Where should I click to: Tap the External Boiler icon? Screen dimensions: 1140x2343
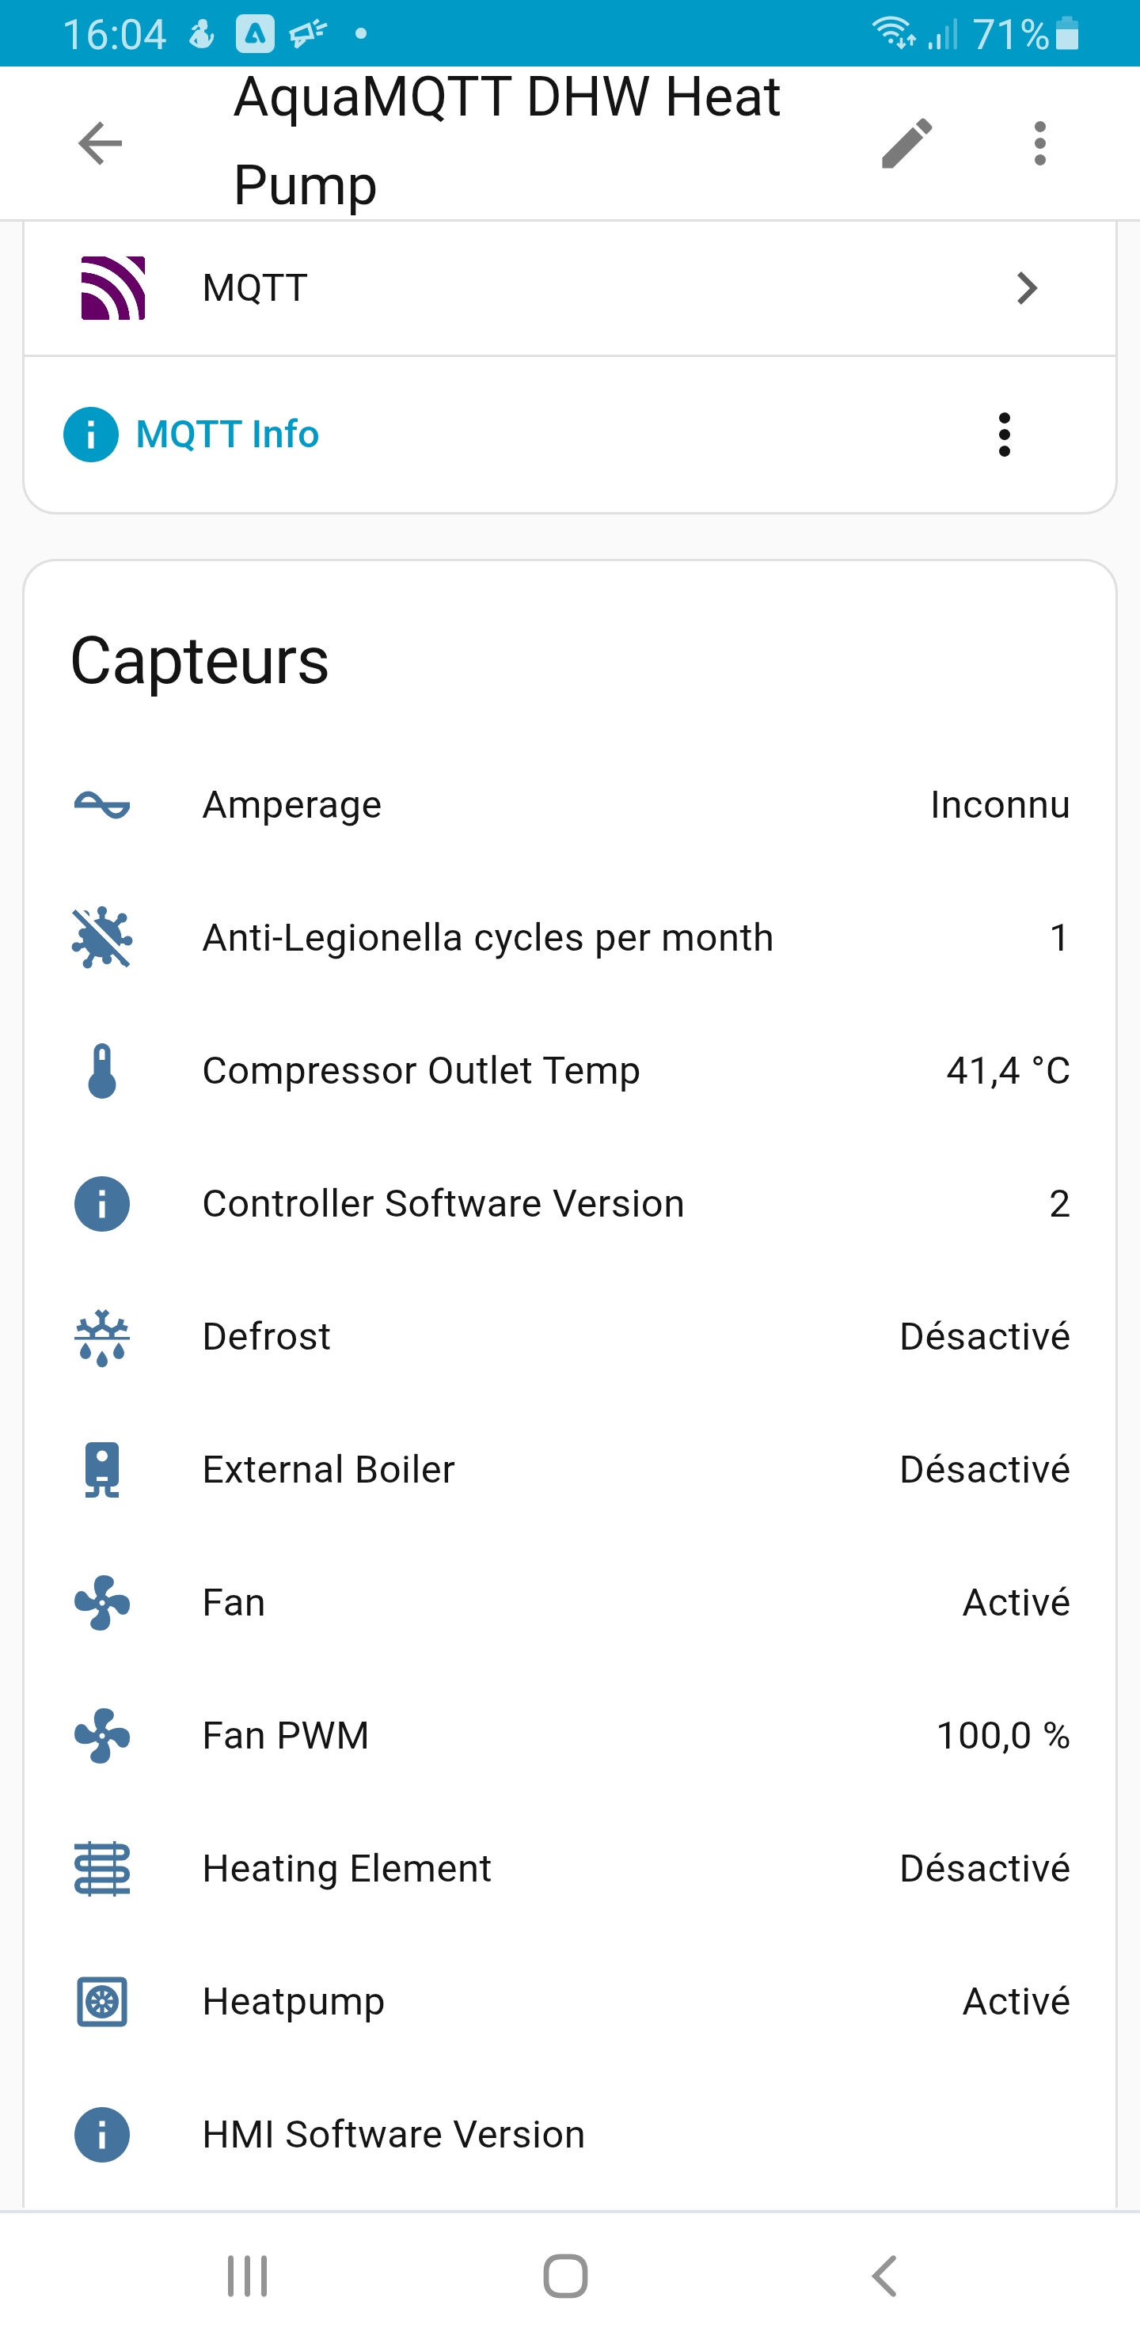point(102,1470)
